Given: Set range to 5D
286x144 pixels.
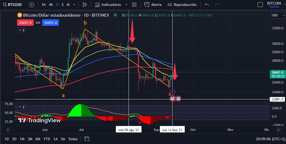Looking at the screenshot, I should (x=14, y=139).
